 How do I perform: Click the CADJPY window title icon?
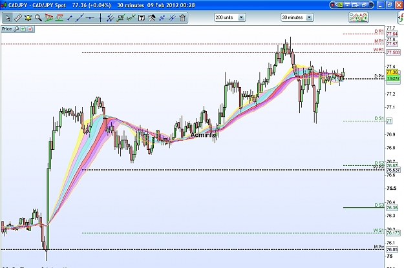click(4, 5)
